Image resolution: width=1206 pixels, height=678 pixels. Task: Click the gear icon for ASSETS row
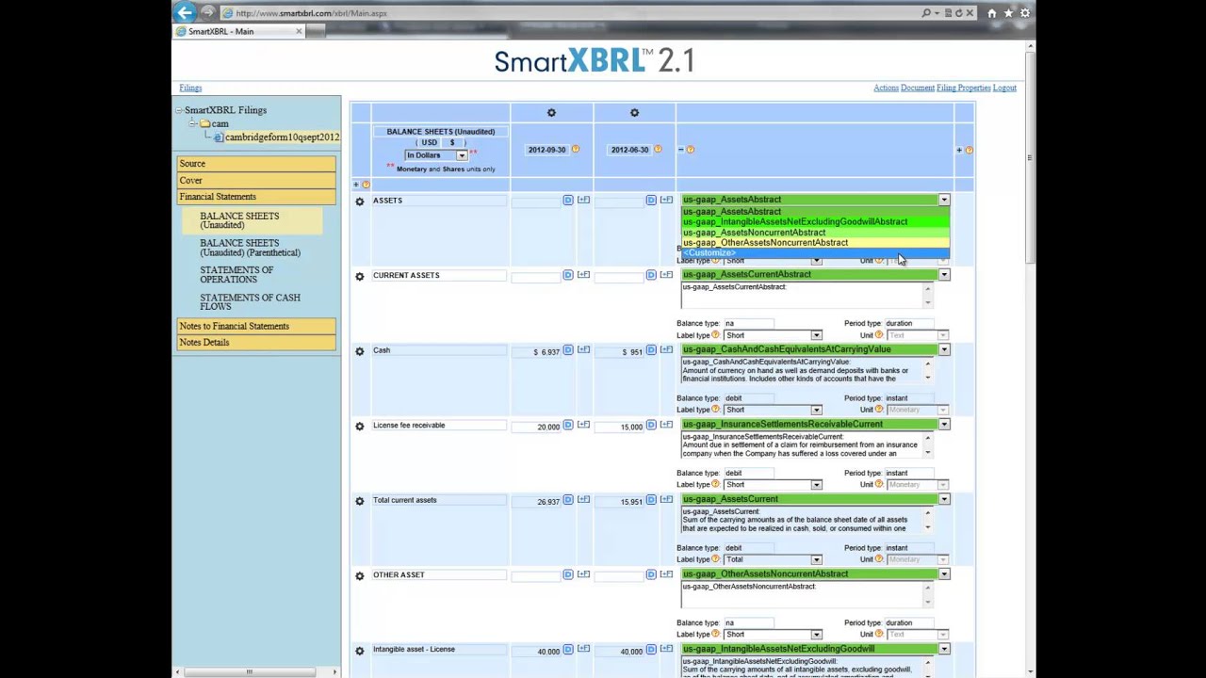tap(359, 202)
